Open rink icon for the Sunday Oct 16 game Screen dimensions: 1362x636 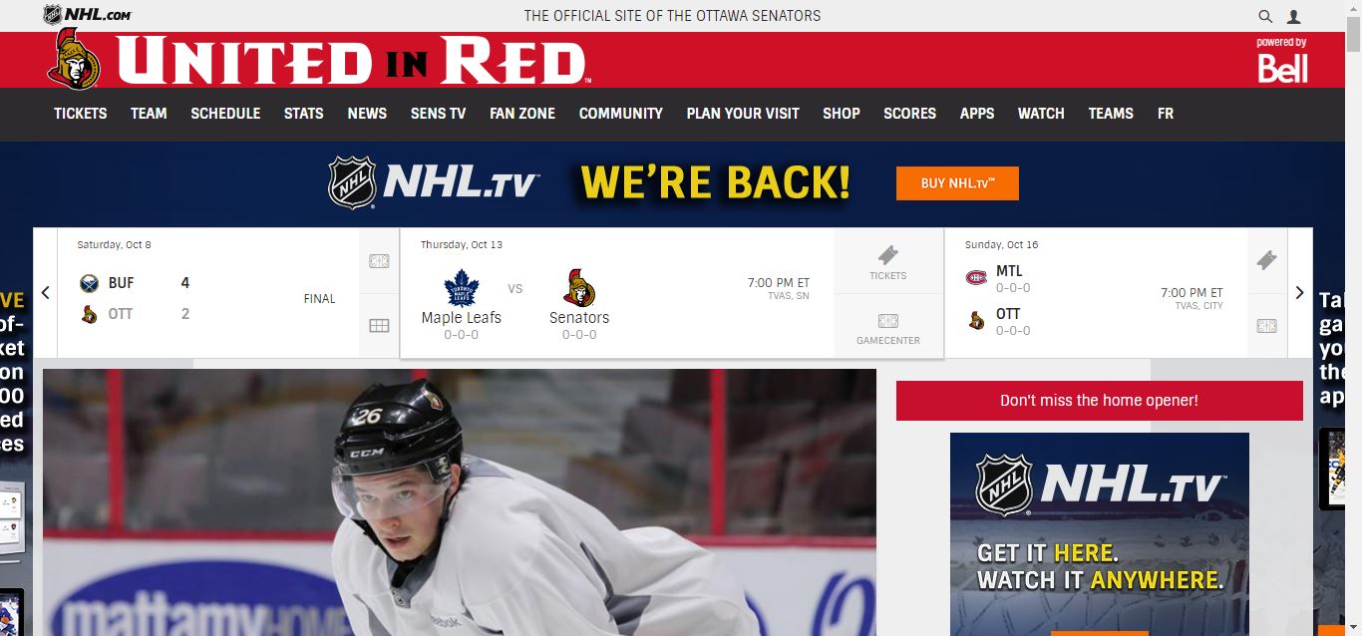[1266, 326]
